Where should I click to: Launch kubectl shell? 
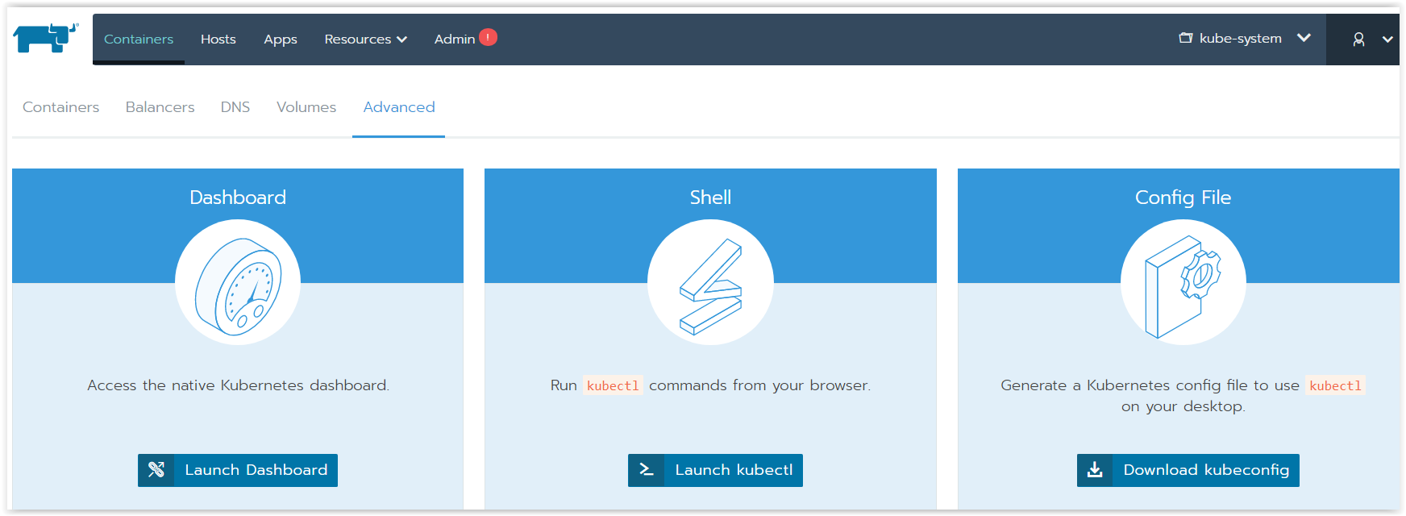(715, 470)
